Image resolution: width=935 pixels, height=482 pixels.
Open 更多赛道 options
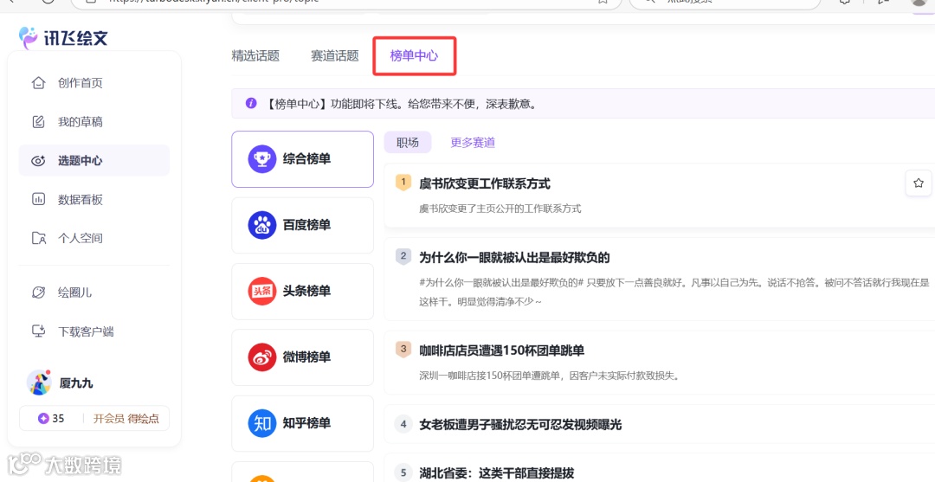473,143
